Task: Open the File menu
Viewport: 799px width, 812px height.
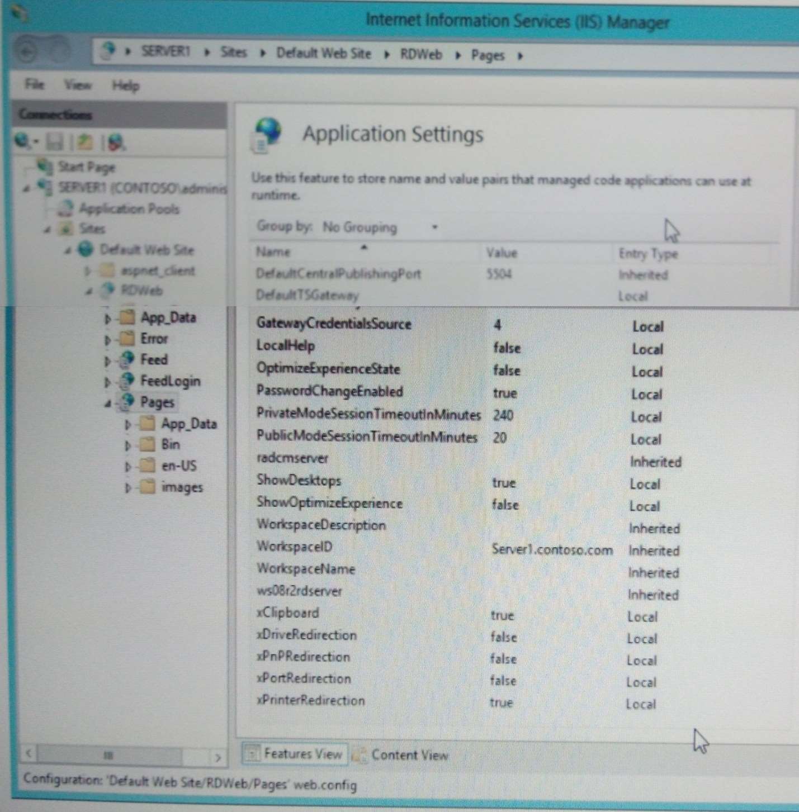Action: pyautogui.click(x=34, y=84)
